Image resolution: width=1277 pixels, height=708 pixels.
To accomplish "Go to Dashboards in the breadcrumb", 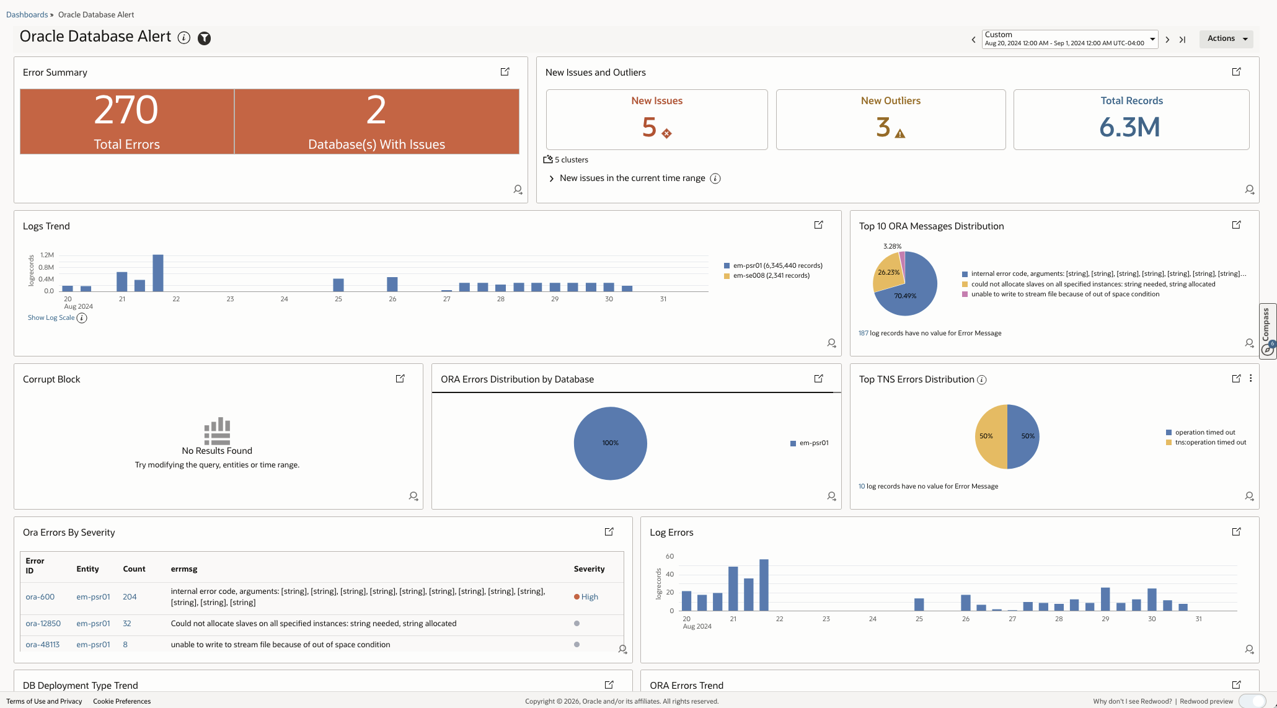I will pyautogui.click(x=27, y=14).
